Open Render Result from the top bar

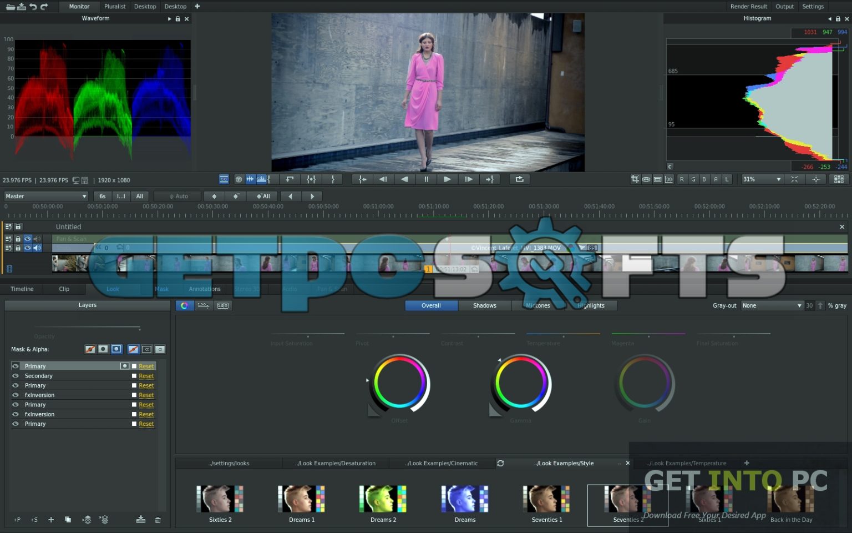pyautogui.click(x=748, y=6)
